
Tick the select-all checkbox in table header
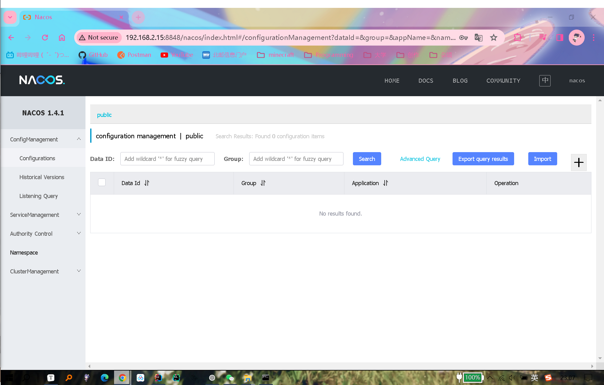pyautogui.click(x=102, y=183)
